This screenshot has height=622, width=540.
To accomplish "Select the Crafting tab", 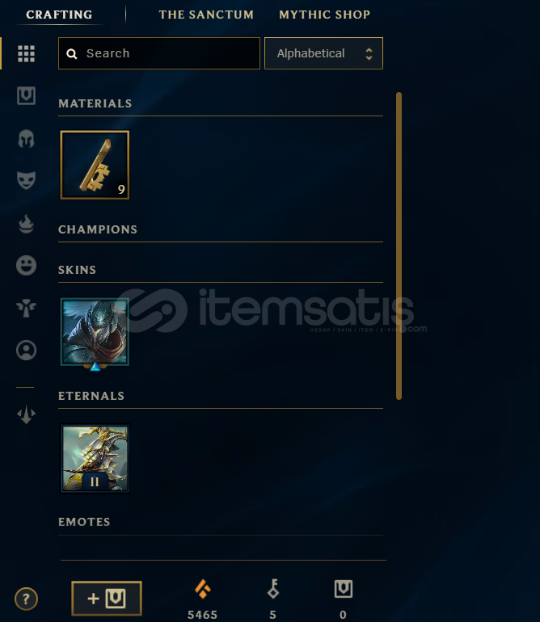I will click(59, 15).
